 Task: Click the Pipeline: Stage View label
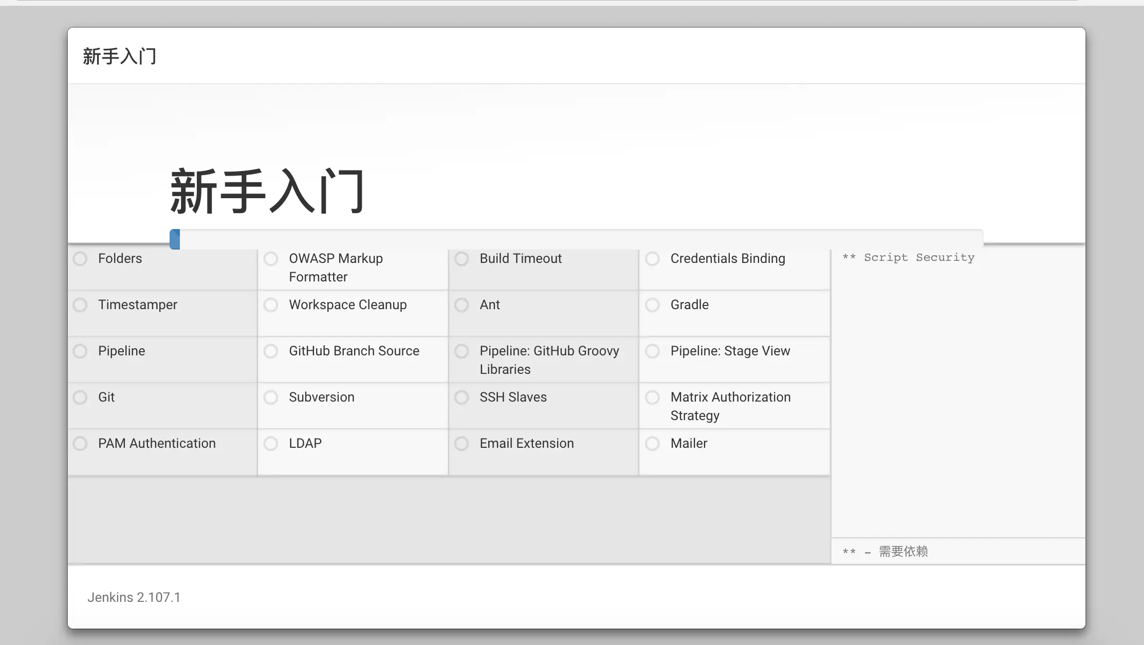(730, 351)
